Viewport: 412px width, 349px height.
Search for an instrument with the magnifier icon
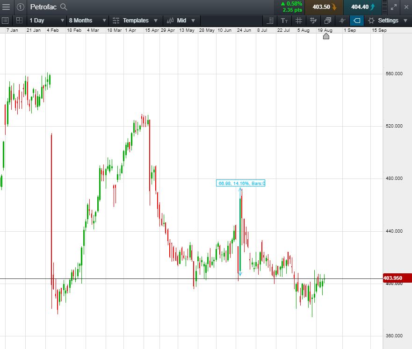pyautogui.click(x=64, y=7)
